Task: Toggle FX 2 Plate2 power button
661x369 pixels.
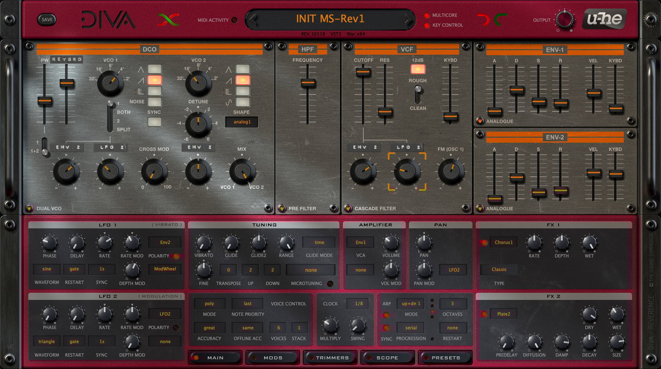Action: (484, 314)
